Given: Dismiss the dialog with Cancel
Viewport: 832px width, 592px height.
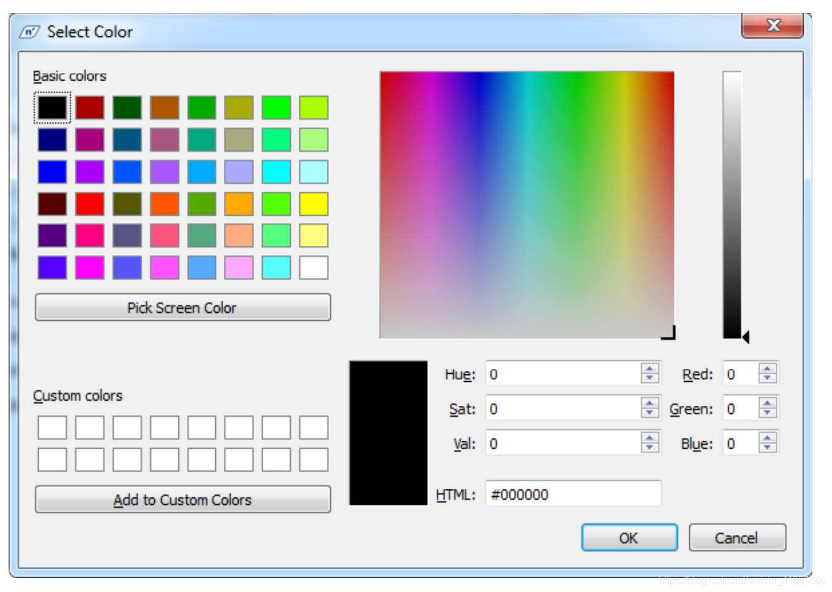Looking at the screenshot, I should pos(737,537).
